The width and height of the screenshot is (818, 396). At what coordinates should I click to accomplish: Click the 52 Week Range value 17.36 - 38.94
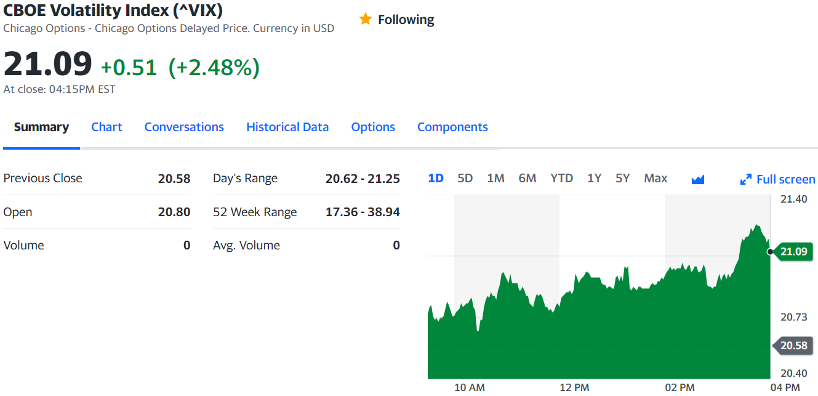[363, 212]
